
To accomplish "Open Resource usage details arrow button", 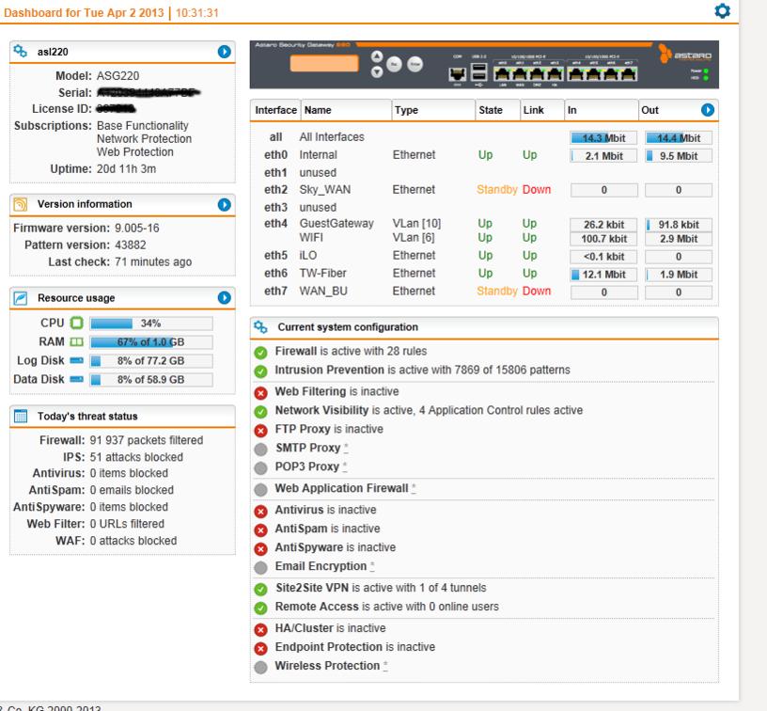I will click(224, 297).
